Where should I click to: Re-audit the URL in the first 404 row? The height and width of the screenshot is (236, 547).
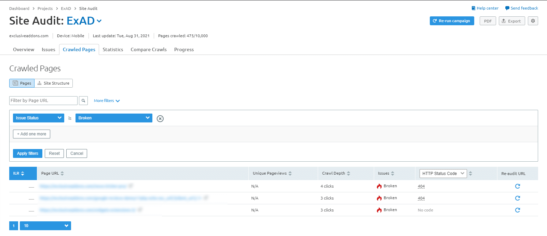coord(518,186)
